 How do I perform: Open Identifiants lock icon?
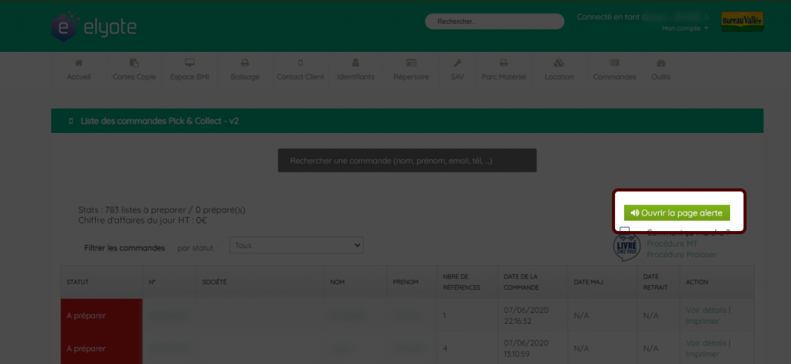pyautogui.click(x=355, y=63)
